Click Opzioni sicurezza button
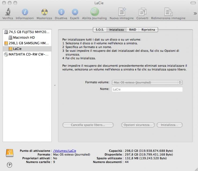 point(138,125)
